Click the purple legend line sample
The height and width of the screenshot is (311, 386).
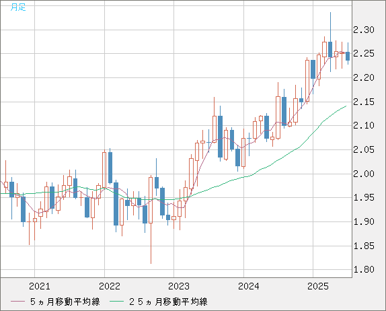[x=17, y=302]
